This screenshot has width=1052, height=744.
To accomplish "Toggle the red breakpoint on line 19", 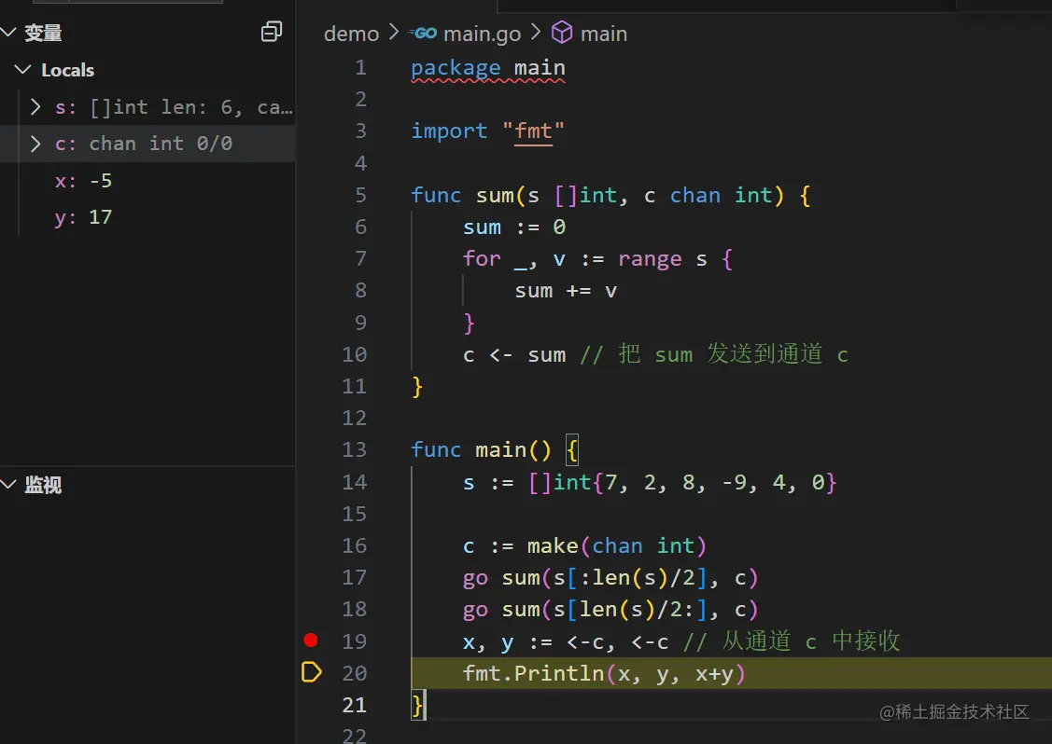I will pyautogui.click(x=311, y=641).
